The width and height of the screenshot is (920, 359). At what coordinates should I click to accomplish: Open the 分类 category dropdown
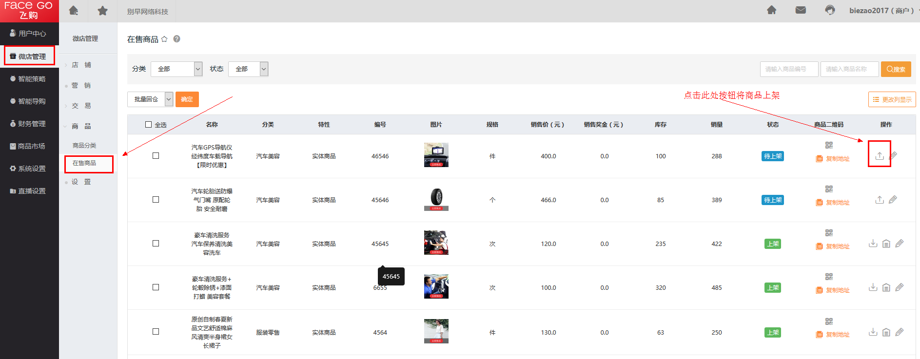tap(176, 69)
